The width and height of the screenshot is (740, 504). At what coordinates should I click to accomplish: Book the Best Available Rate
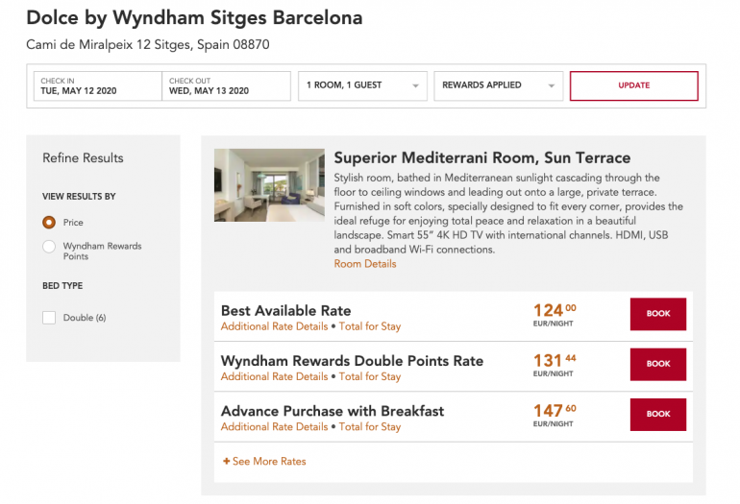[x=657, y=314]
